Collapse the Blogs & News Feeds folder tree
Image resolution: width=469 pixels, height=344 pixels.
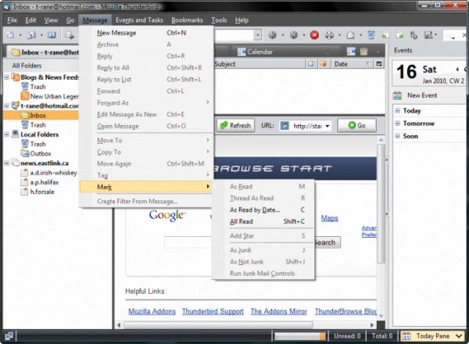pyautogui.click(x=6, y=77)
